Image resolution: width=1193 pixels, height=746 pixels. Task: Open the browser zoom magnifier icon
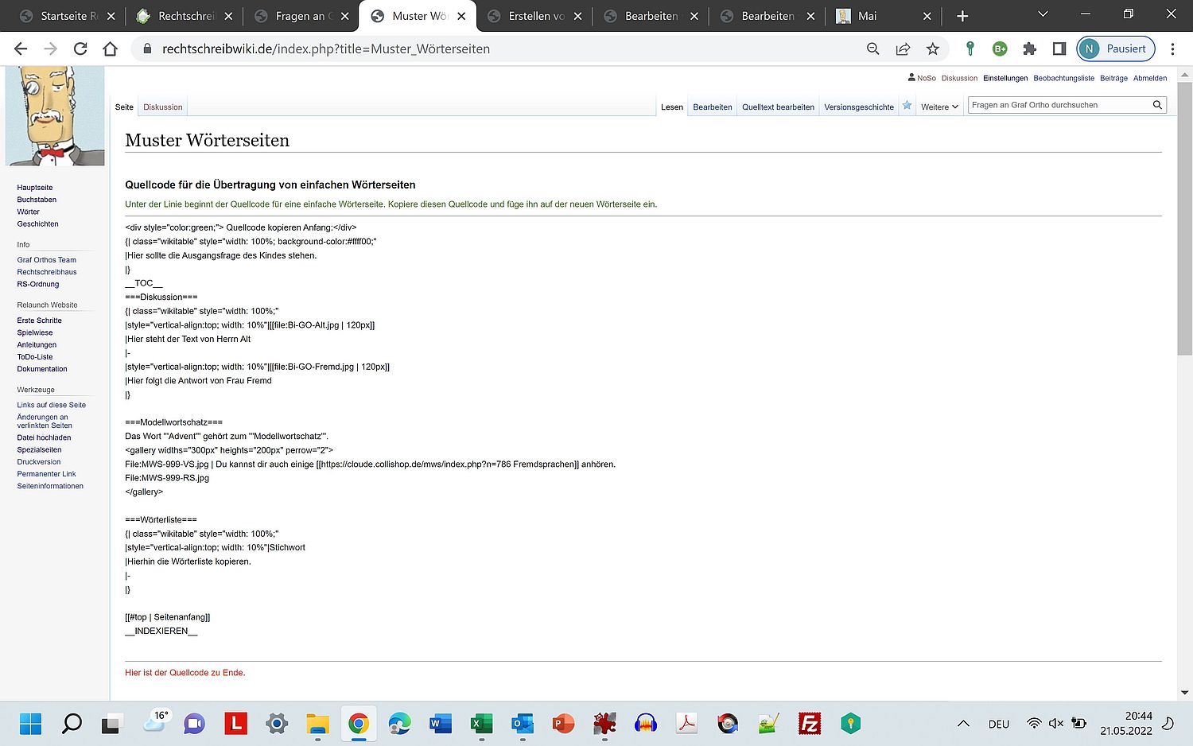(x=872, y=49)
